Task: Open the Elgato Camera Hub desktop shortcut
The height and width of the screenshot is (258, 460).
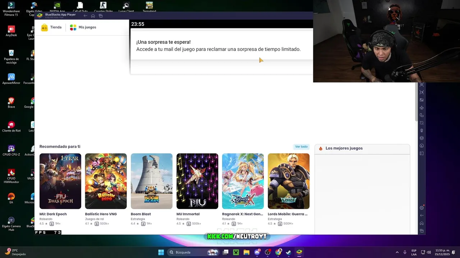Action: [x=11, y=224]
